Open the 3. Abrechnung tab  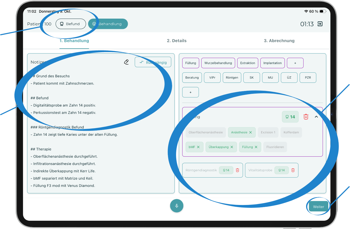(279, 41)
